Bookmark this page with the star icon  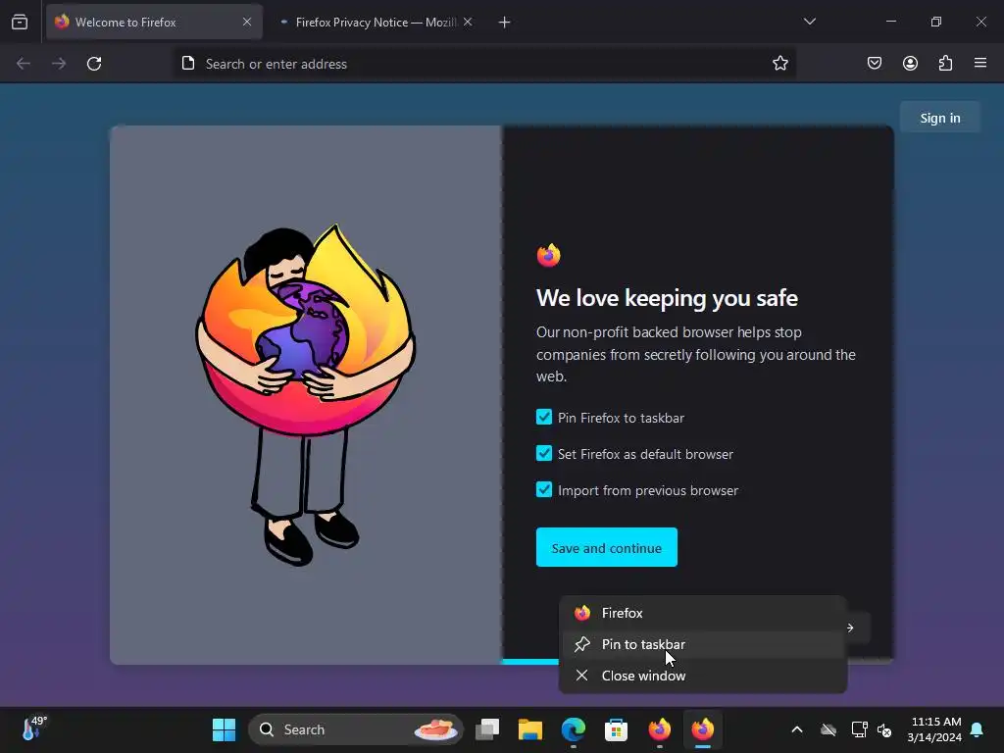pyautogui.click(x=779, y=64)
